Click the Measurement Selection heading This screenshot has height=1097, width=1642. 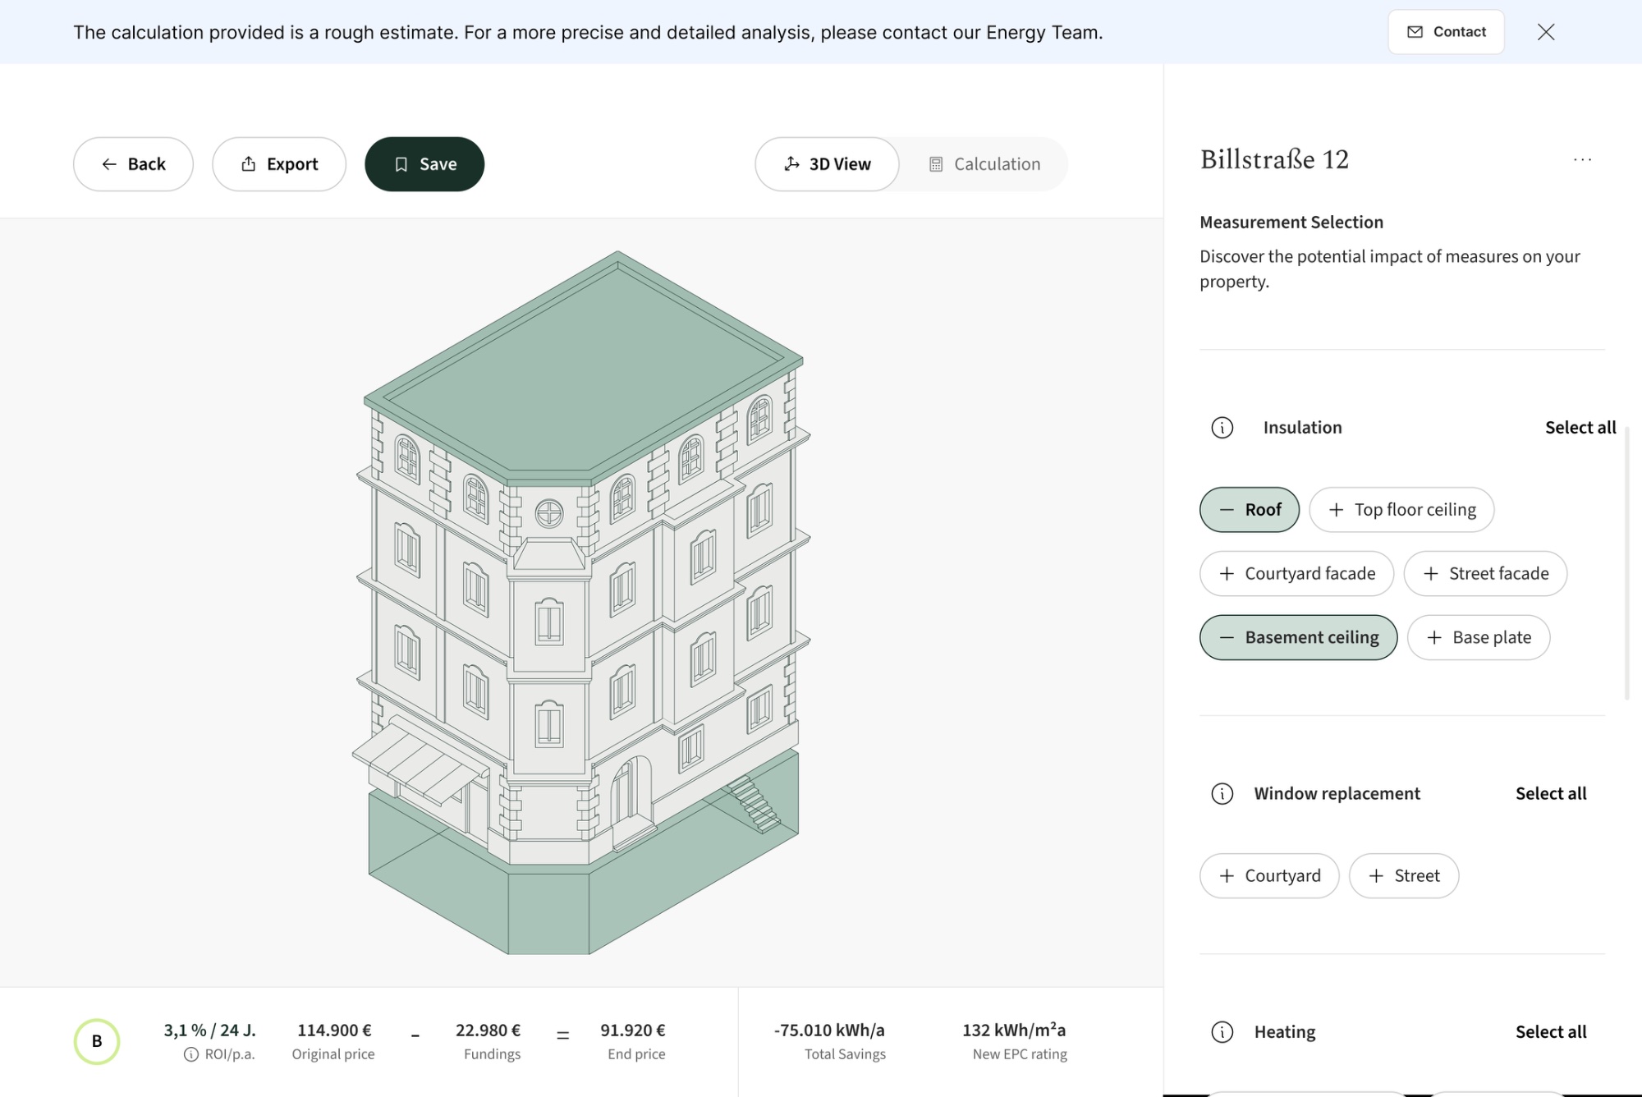[x=1291, y=223]
